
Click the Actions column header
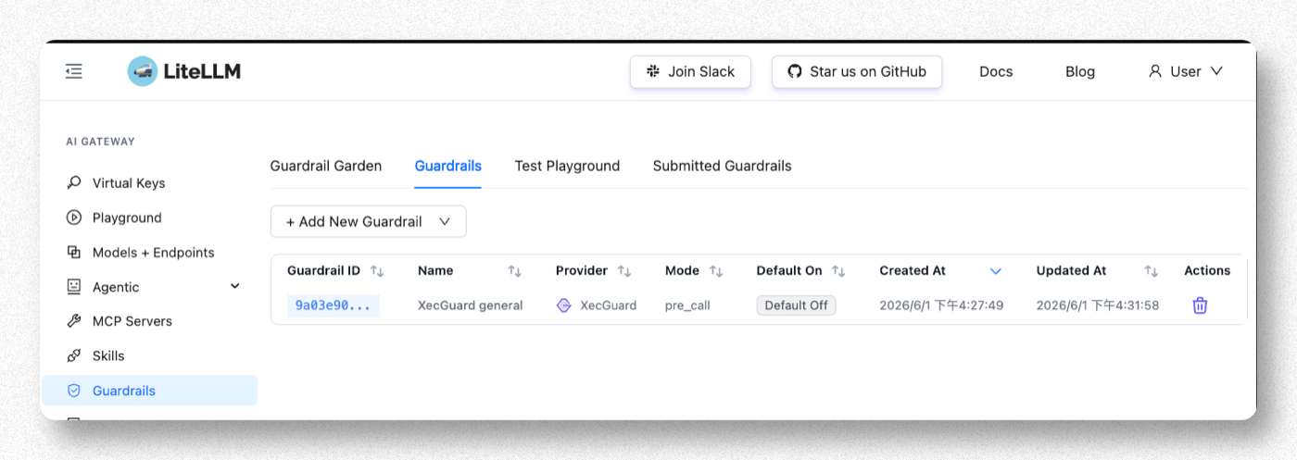[1207, 271]
